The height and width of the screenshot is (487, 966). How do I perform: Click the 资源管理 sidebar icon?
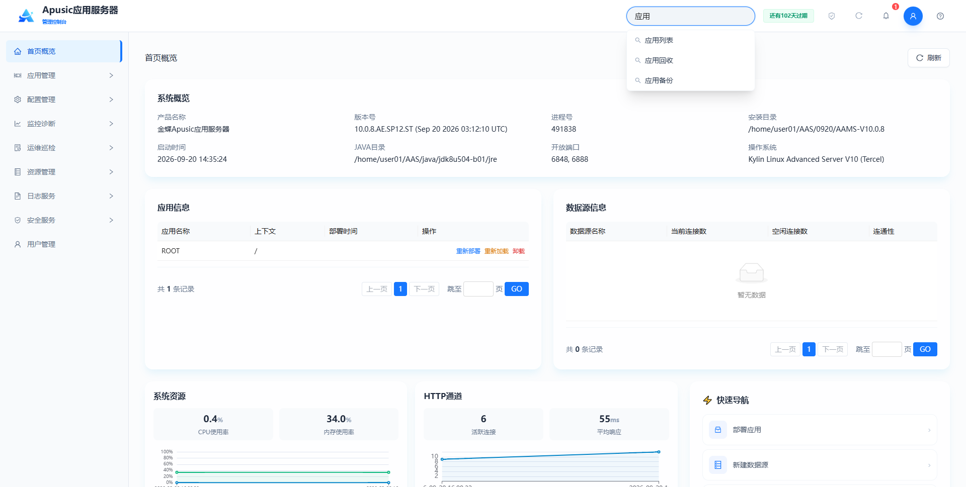pyautogui.click(x=18, y=172)
